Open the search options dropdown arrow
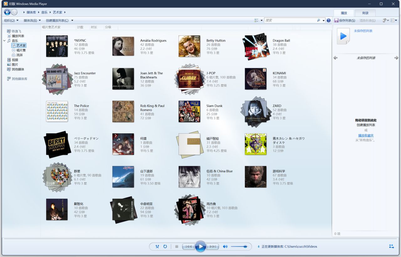The width and height of the screenshot is (401, 257). click(x=324, y=20)
